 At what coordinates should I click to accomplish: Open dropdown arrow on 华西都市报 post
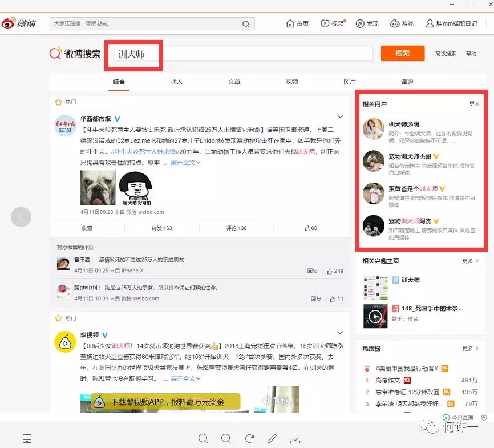340,116
